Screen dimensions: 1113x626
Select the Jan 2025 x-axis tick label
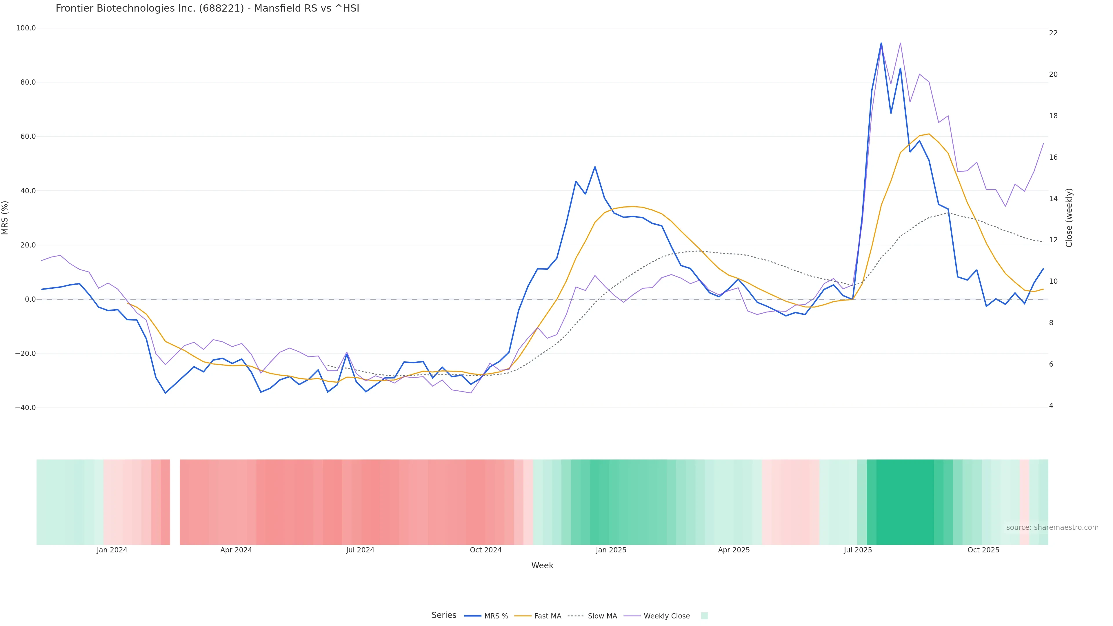[x=611, y=550]
